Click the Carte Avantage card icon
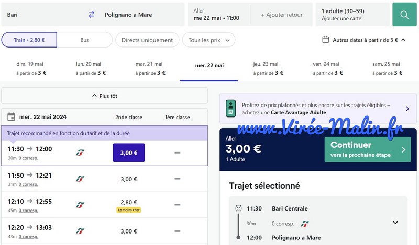419x245 pixels. coord(230,109)
